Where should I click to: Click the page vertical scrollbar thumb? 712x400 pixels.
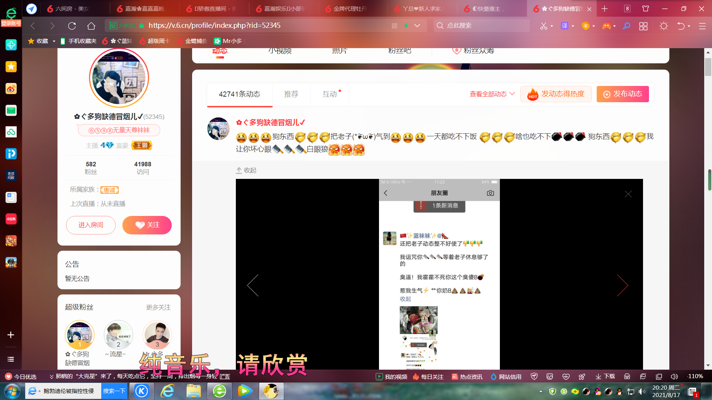[x=708, y=67]
